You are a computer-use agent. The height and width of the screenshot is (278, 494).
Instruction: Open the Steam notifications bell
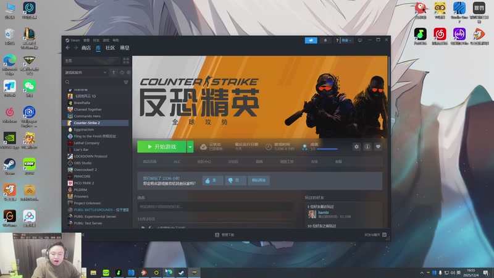click(x=325, y=40)
